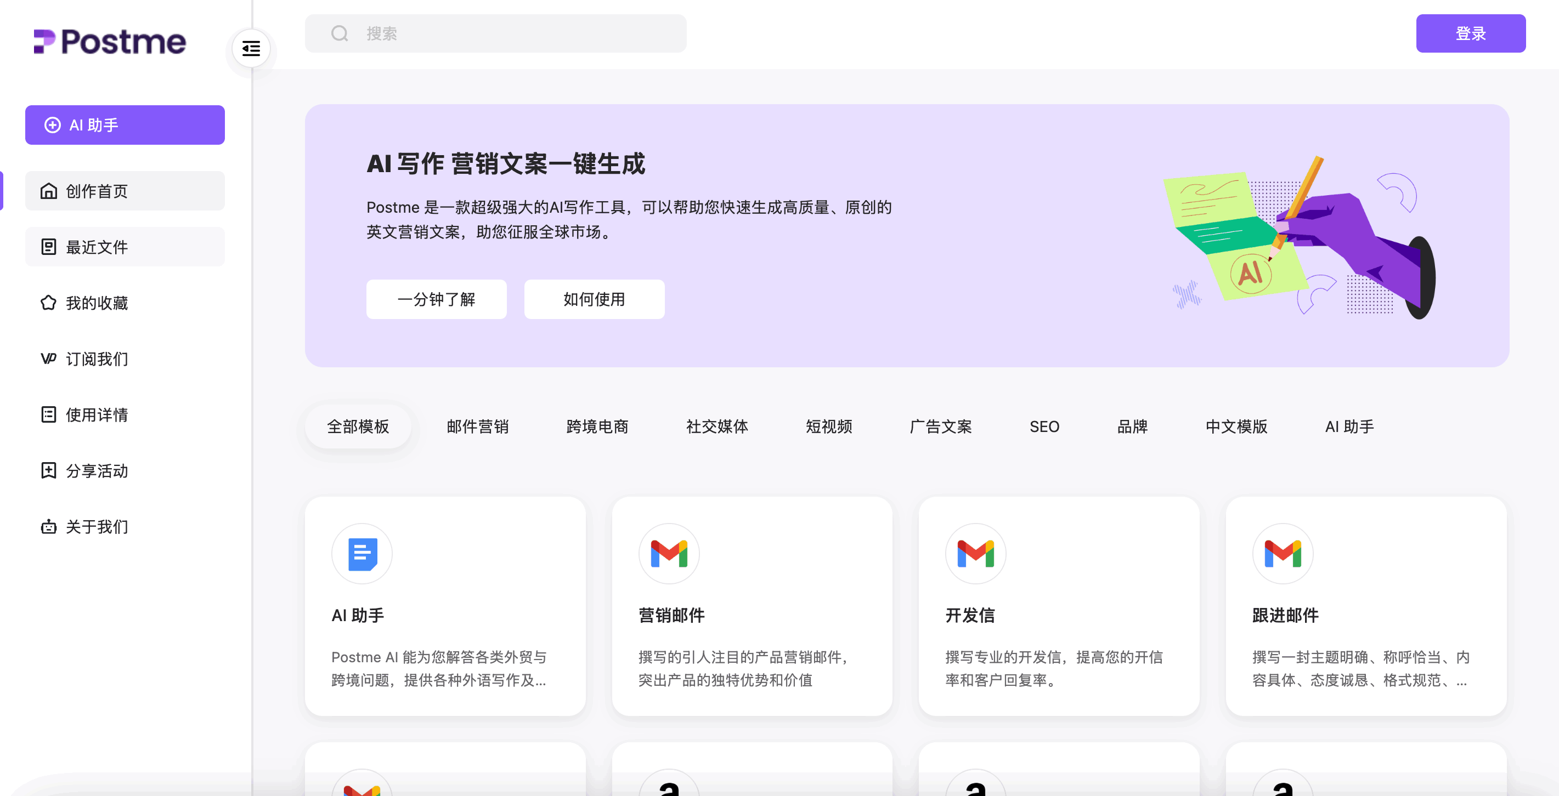Image resolution: width=1559 pixels, height=796 pixels.
Task: Open 最近文件 recent files
Action: (125, 247)
